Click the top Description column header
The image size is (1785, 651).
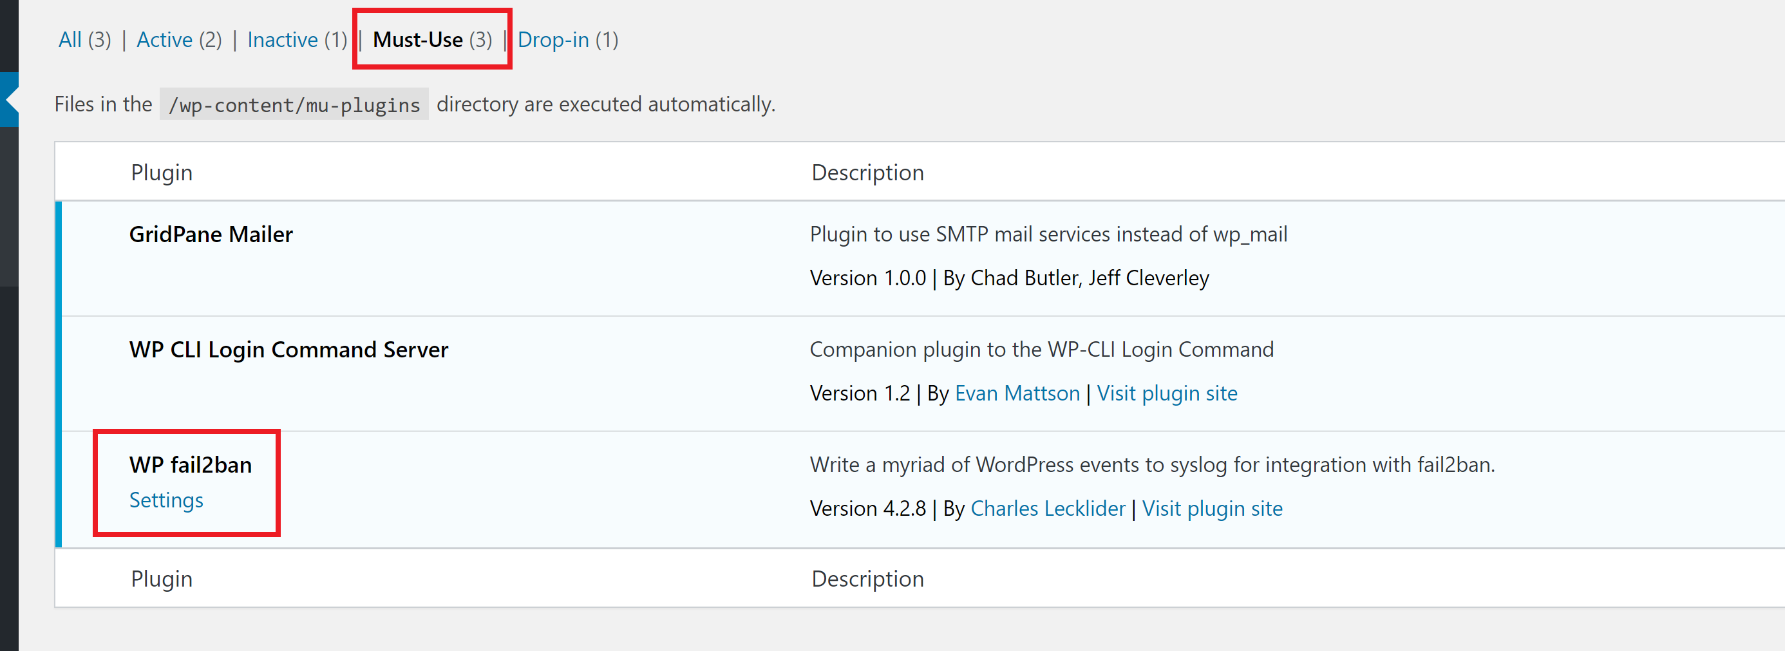[867, 173]
